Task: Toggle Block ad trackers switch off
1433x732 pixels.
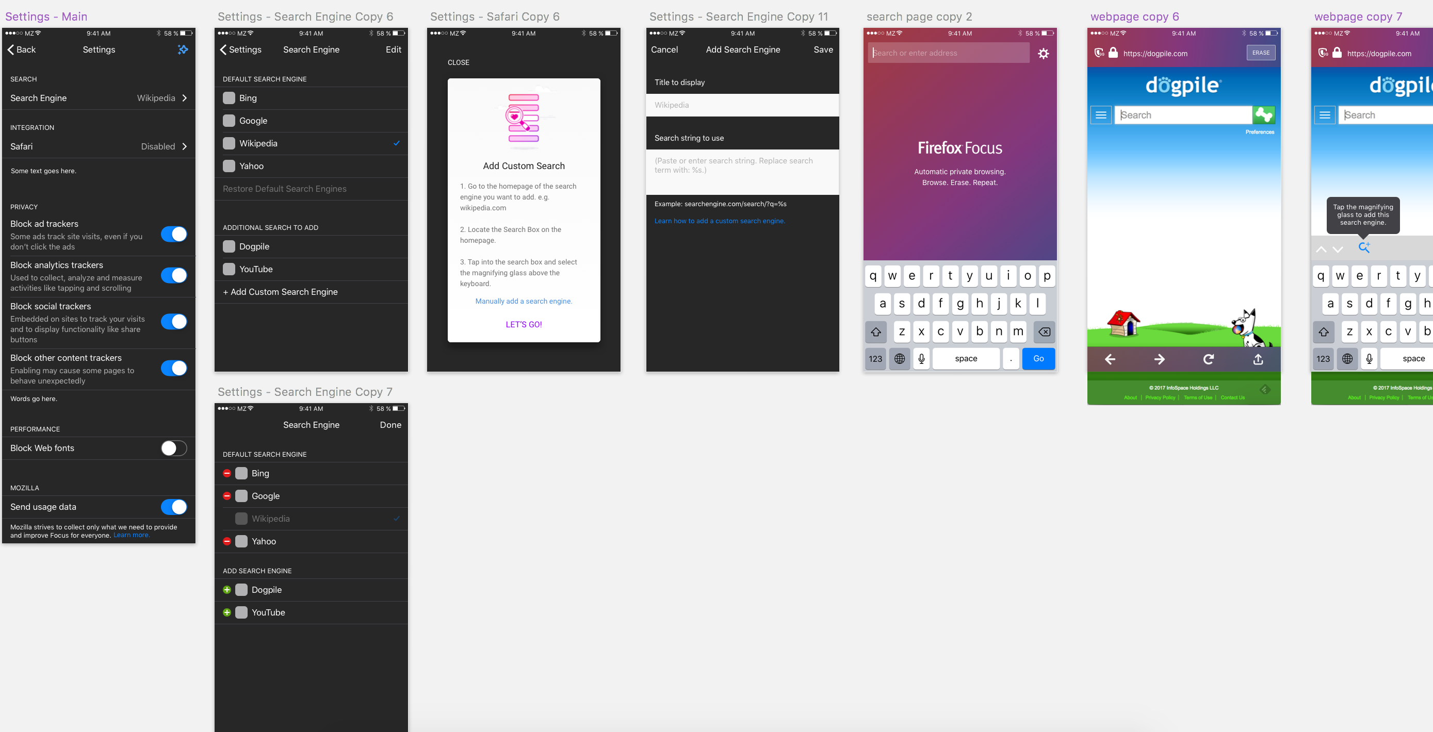Action: pos(174,234)
